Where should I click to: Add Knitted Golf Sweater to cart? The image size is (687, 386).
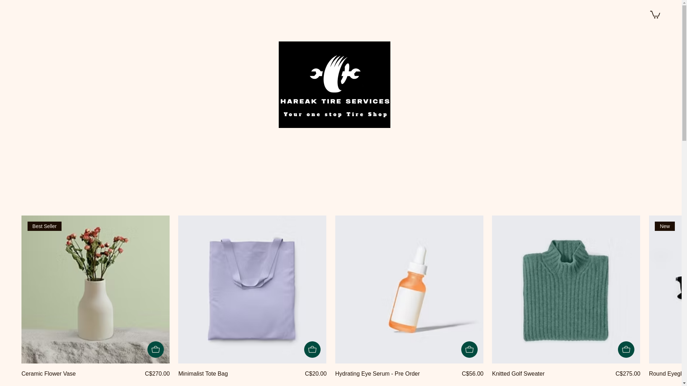pos(626,350)
